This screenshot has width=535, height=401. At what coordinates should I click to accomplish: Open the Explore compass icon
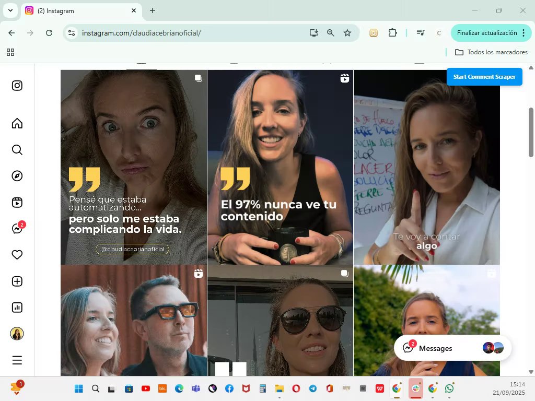point(17,176)
